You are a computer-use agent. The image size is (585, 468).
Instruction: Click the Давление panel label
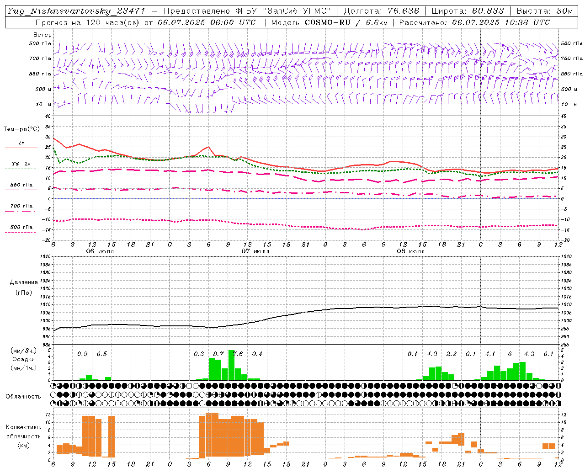[x=24, y=282]
